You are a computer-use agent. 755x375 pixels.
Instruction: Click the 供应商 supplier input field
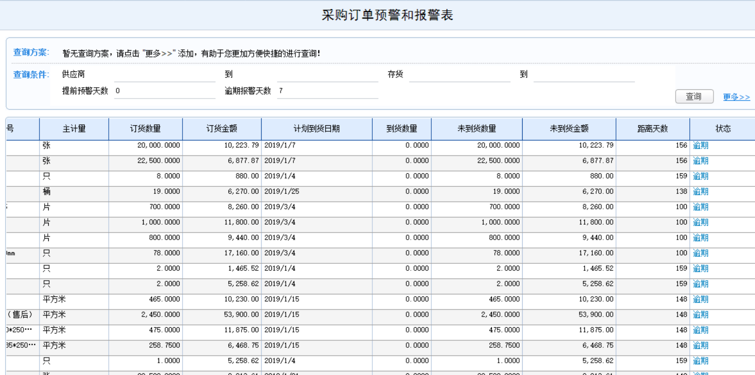click(164, 75)
